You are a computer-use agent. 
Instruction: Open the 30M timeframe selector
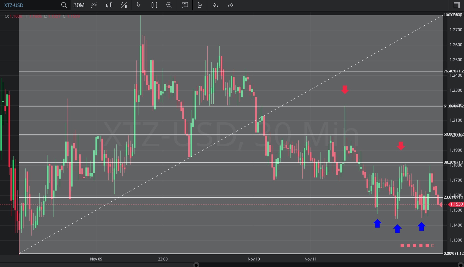point(79,5)
